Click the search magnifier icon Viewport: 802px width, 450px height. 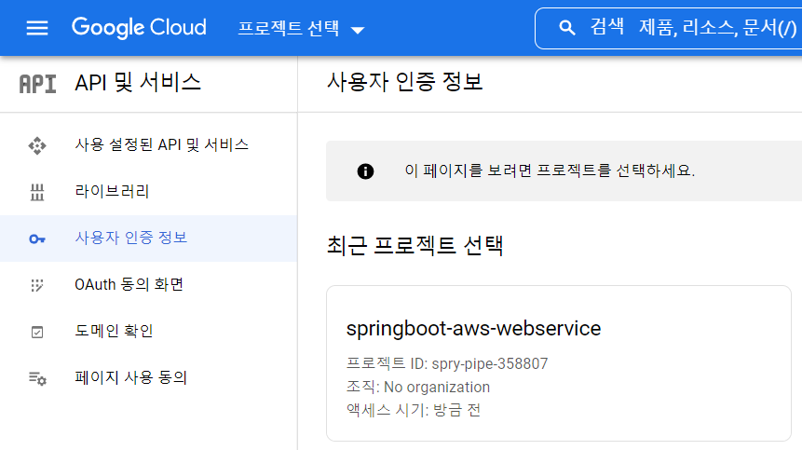(566, 28)
